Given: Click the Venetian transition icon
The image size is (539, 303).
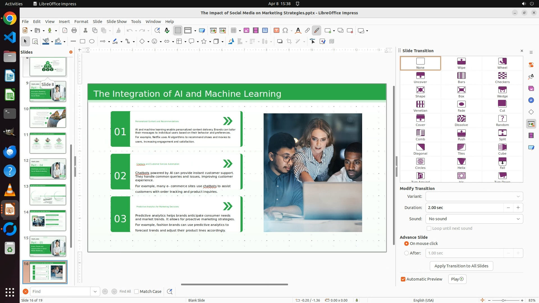Looking at the screenshot, I should pos(420,106).
